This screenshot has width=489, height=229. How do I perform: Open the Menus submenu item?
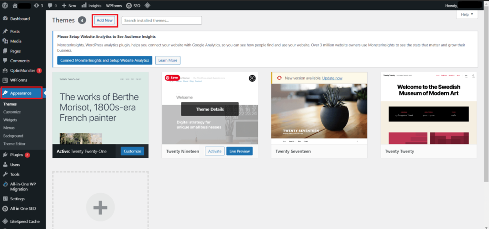click(9, 128)
